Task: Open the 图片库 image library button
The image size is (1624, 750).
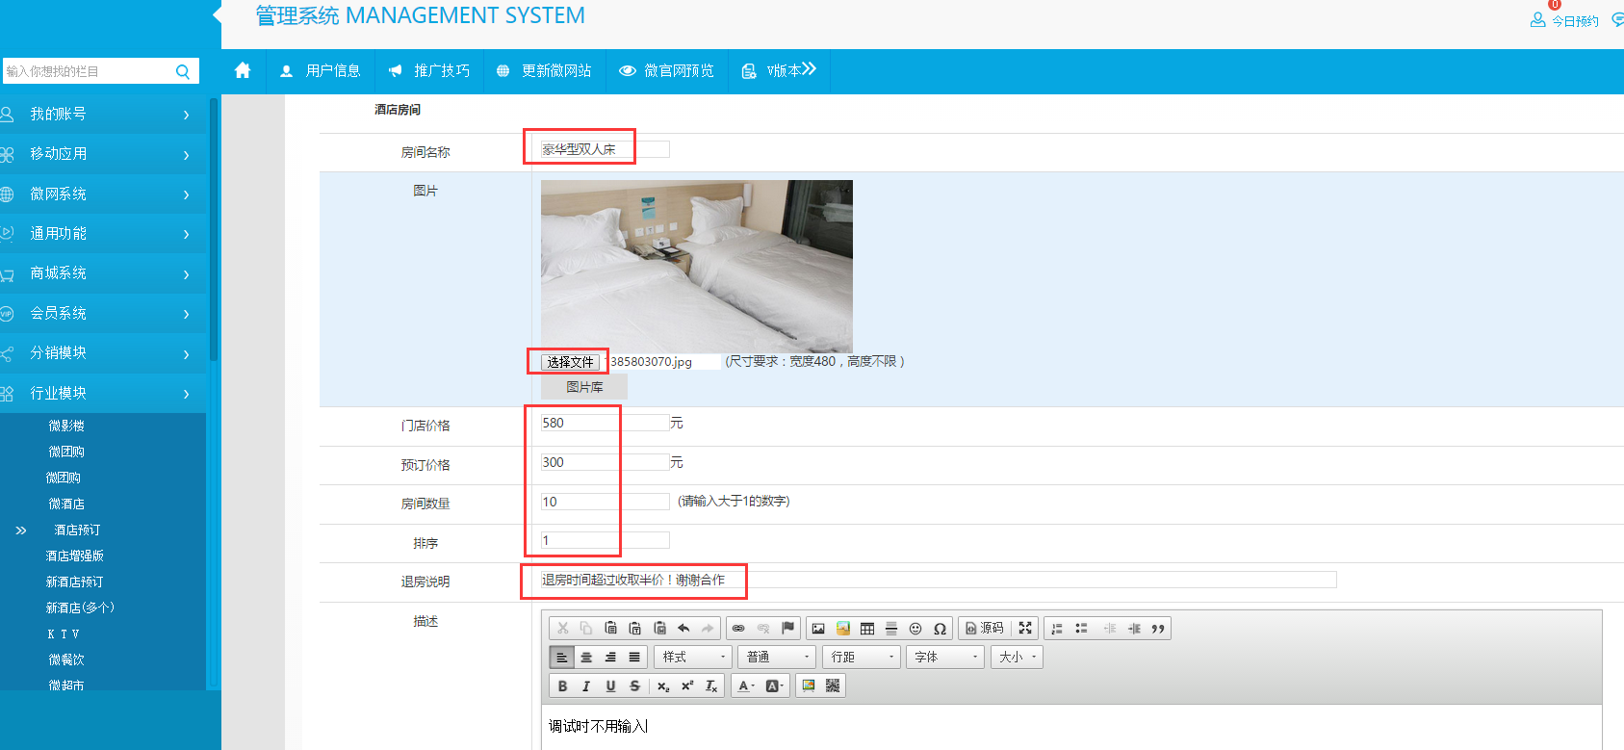Action: pyautogui.click(x=584, y=387)
